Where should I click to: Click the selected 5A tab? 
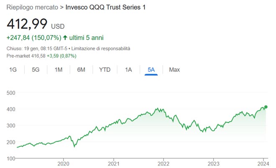(x=151, y=70)
